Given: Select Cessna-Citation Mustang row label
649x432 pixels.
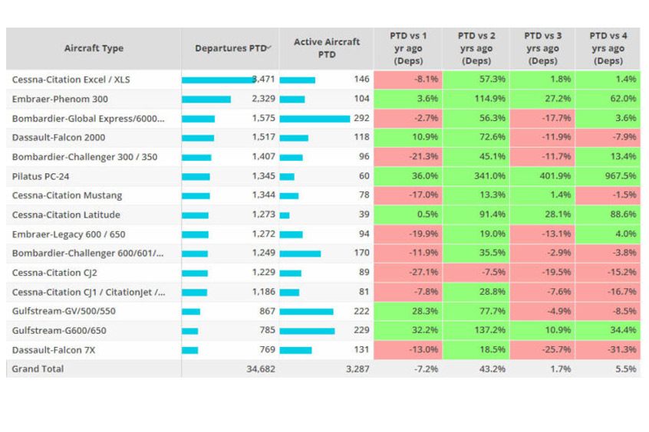Looking at the screenshot, I should click(x=67, y=195).
